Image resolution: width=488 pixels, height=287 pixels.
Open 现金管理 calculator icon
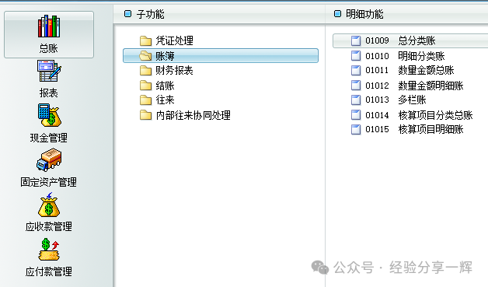(50, 115)
